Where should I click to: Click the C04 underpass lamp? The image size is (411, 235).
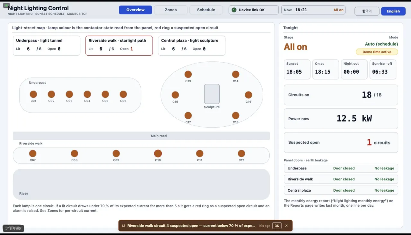(87, 94)
